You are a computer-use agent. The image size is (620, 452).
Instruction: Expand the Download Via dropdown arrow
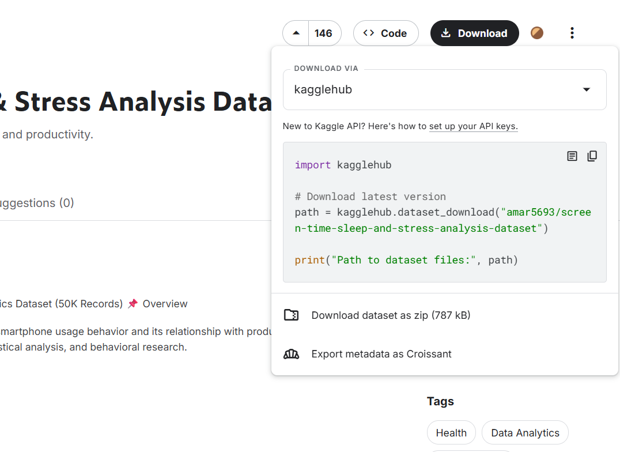tap(587, 89)
